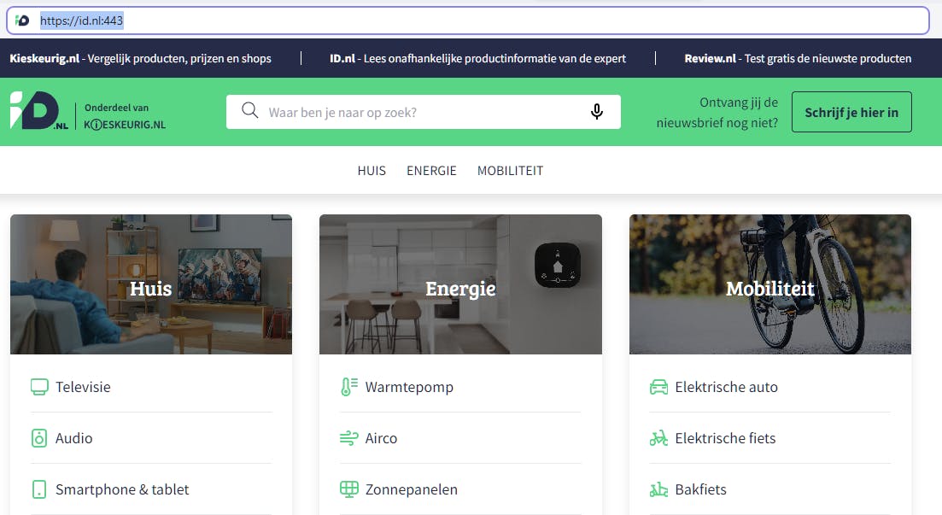Click the speaker icon beside Audio
This screenshot has height=515, width=942.
(x=38, y=437)
